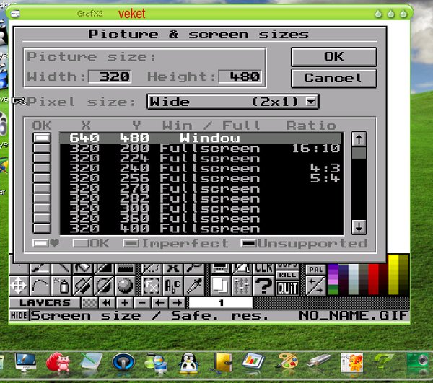Click the mode list scroll down arrow
This screenshot has height=383, width=433.
(359, 227)
